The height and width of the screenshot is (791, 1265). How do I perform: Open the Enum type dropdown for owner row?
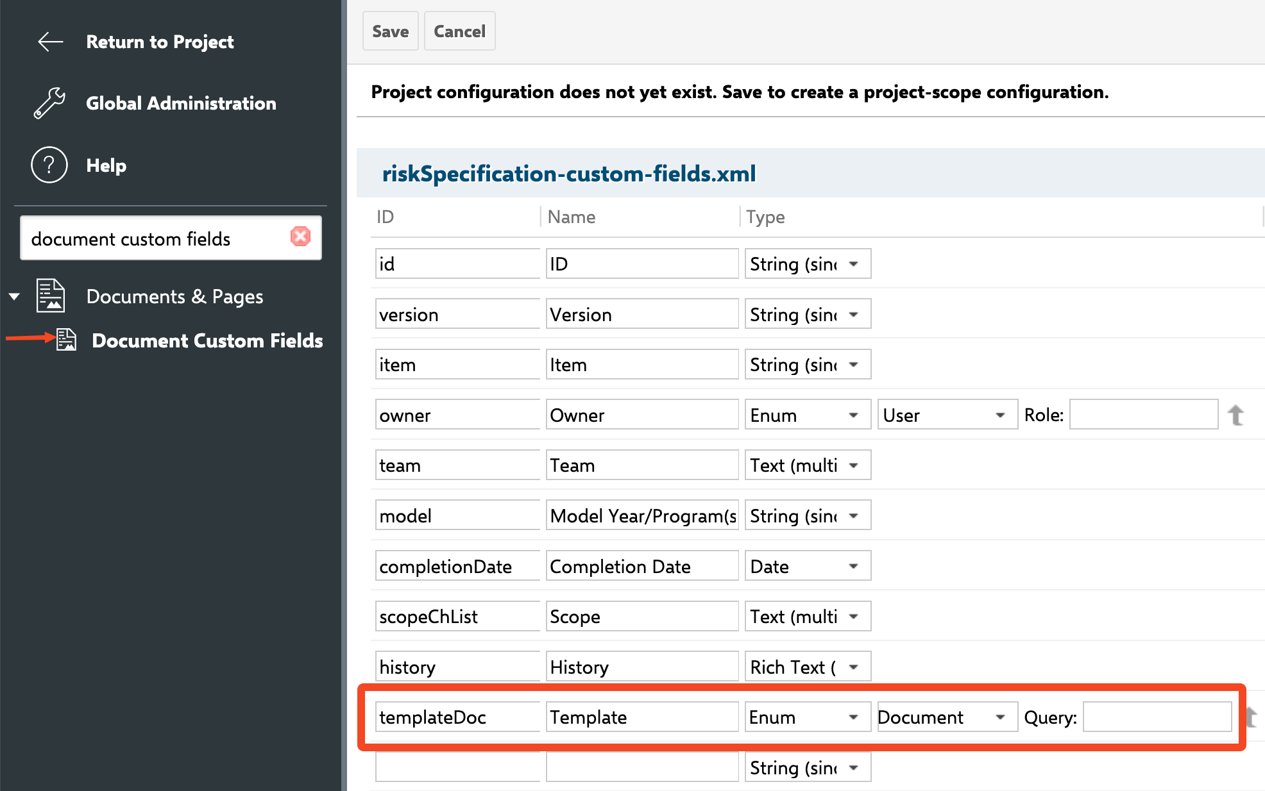tap(808, 415)
